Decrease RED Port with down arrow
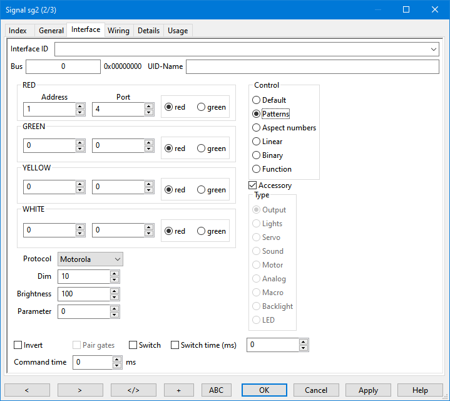Image resolution: width=450 pixels, height=401 pixels. click(149, 113)
